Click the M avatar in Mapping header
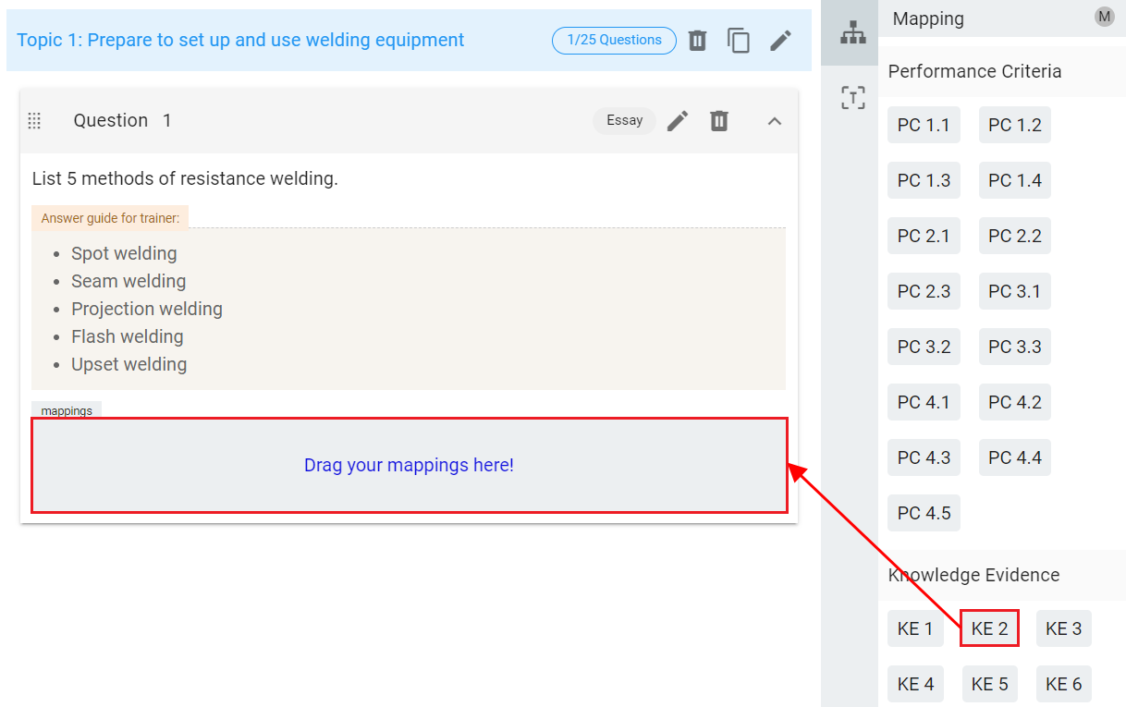The height and width of the screenshot is (707, 1126). [1105, 16]
